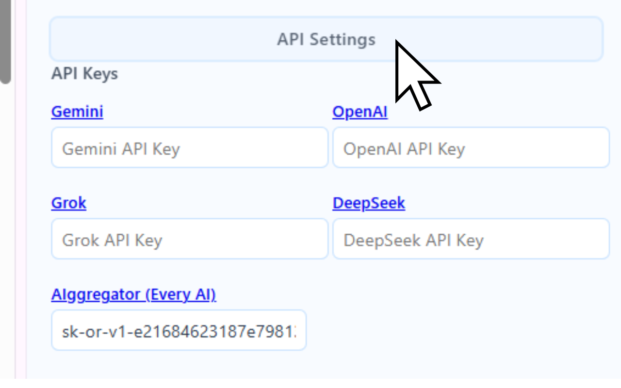
Task: Open the Gemini link
Action: pos(77,112)
